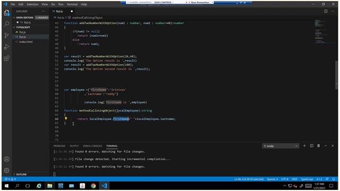This screenshot has height=191, width=340.
Task: Select the first.ts editor tab
Action: [x=59, y=11]
